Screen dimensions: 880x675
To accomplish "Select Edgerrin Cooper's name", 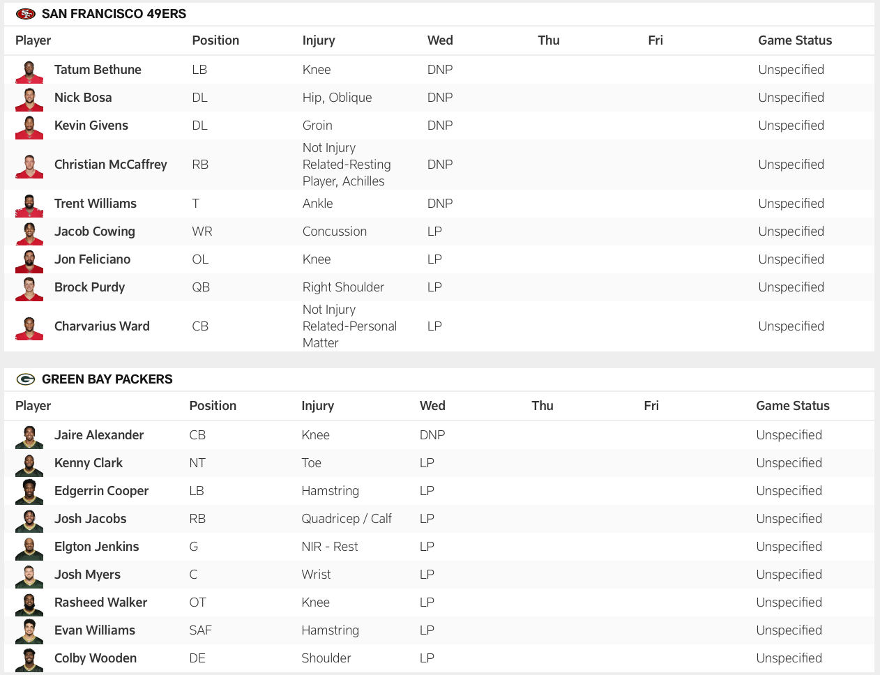I will 101,490.
